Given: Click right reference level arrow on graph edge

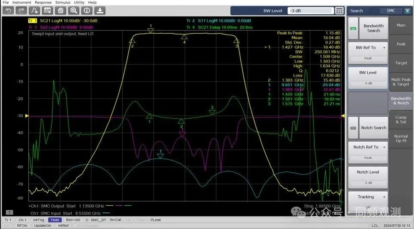Looking at the screenshot, I should (343, 116).
